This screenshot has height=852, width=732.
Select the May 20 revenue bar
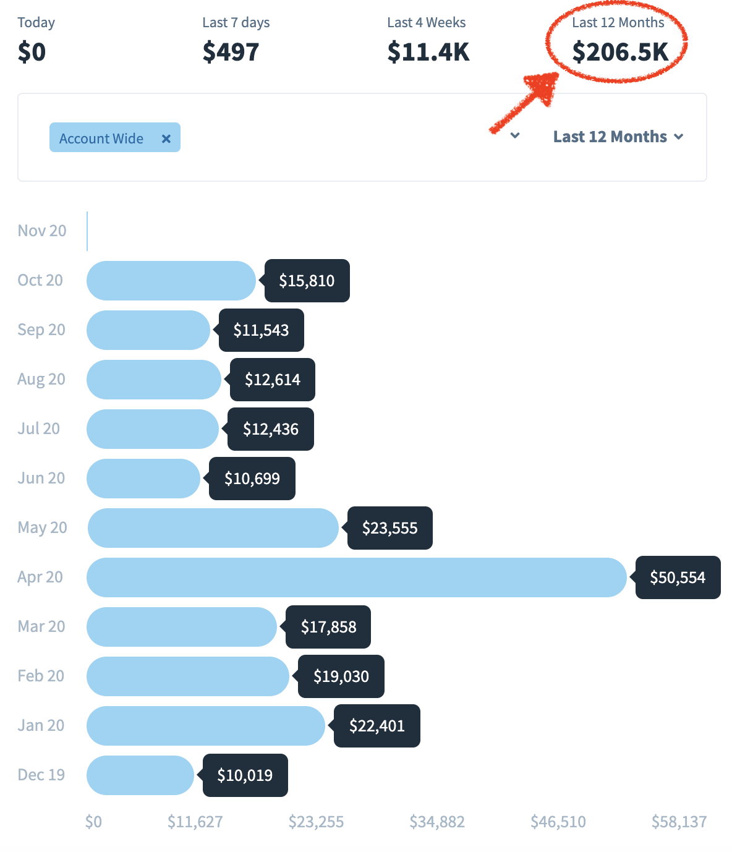tap(213, 528)
